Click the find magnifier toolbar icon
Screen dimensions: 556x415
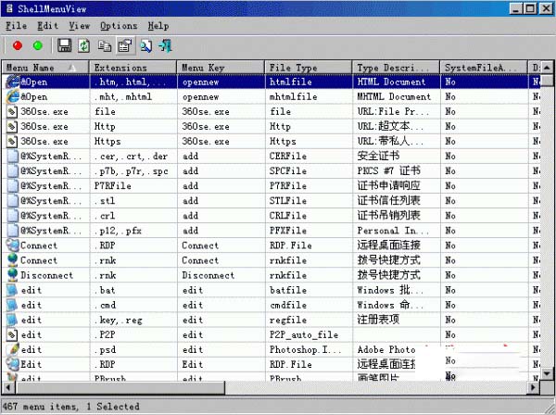[145, 46]
